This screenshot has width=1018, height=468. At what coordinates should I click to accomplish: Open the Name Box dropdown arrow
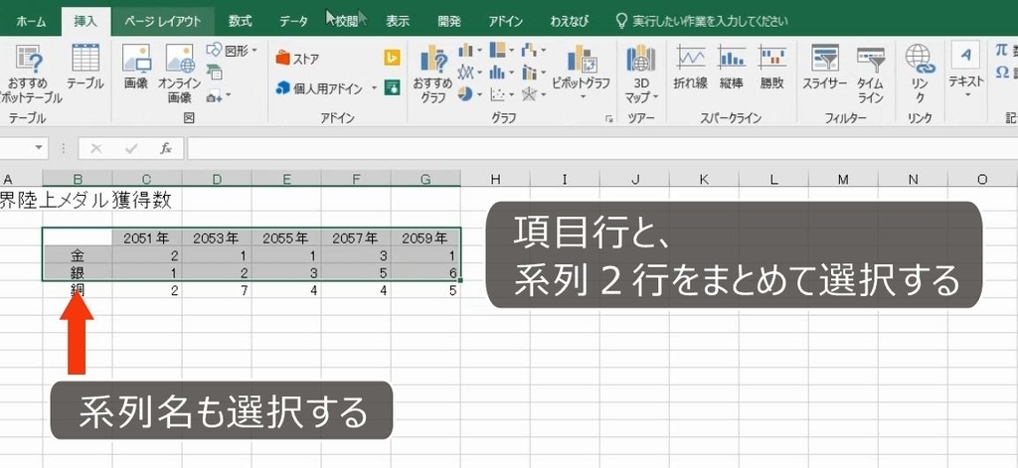coord(39,148)
